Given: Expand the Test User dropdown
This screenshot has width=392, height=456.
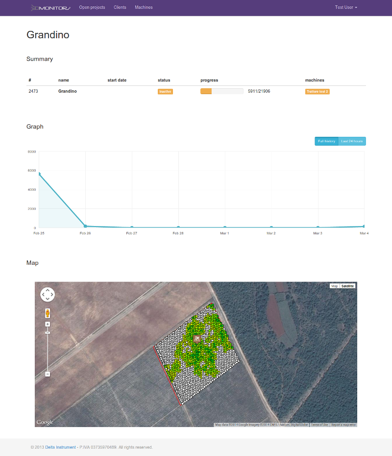Looking at the screenshot, I should pos(346,8).
